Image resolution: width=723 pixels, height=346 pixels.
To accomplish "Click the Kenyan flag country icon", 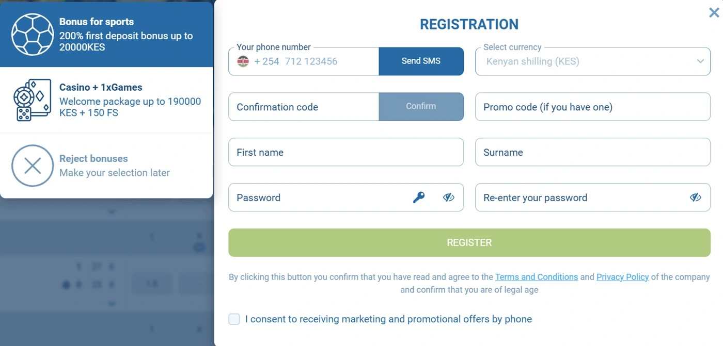I will (x=243, y=61).
